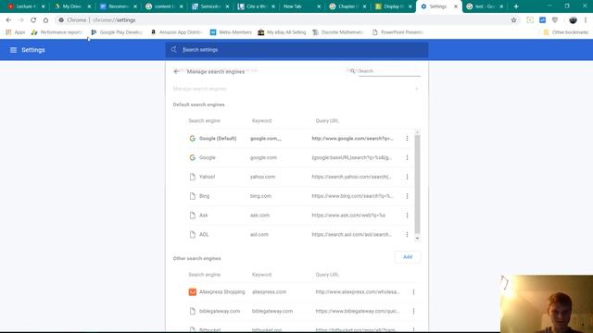The width and height of the screenshot is (593, 333).
Task: Bookmark this page with the star
Action: point(513,20)
